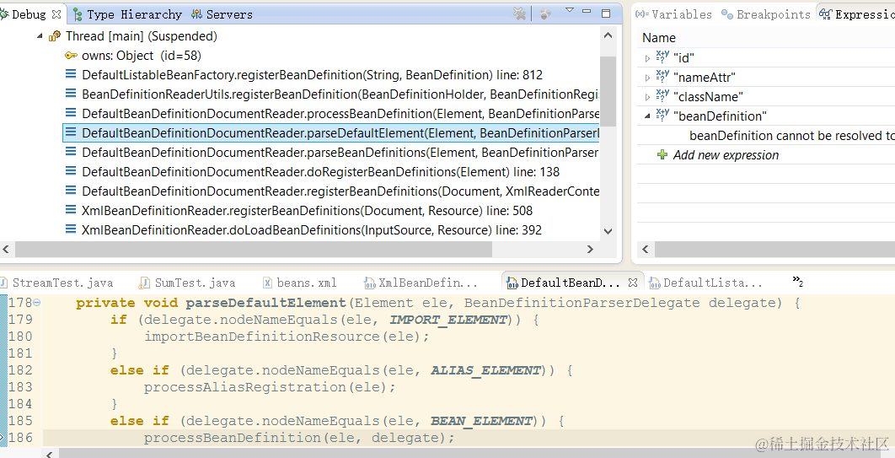Switch to the Breakpoints tab
This screenshot has width=895, height=458.
click(766, 14)
